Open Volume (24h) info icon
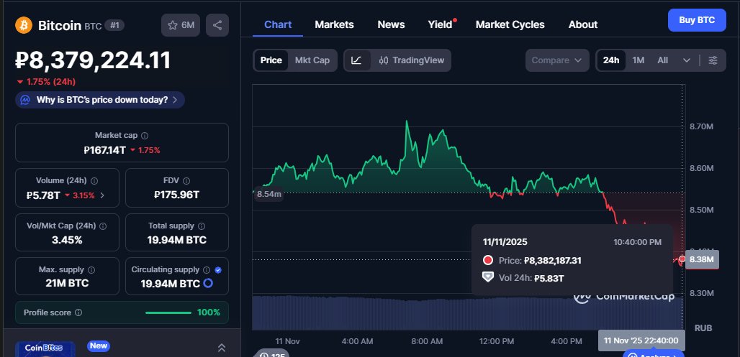This screenshot has height=357, width=740. coord(94,181)
